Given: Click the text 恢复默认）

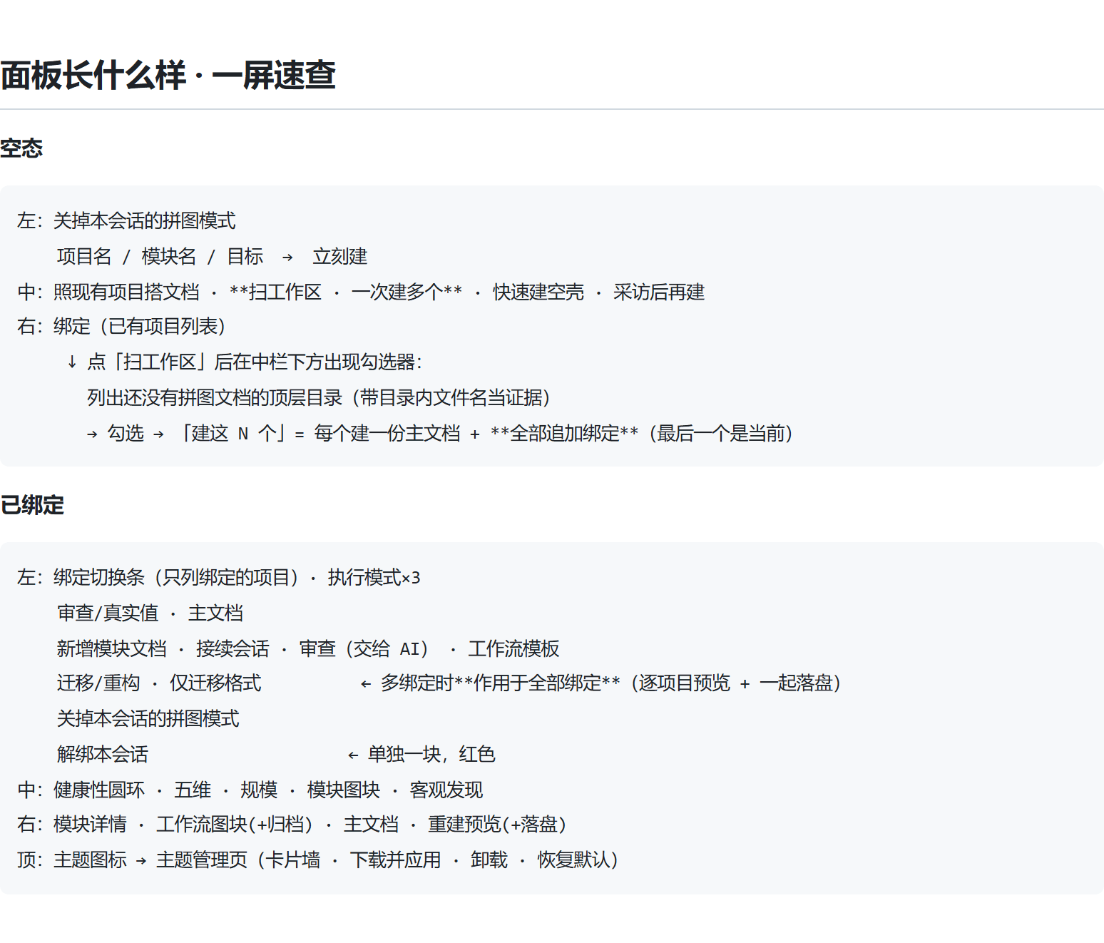Looking at the screenshot, I should (x=578, y=860).
